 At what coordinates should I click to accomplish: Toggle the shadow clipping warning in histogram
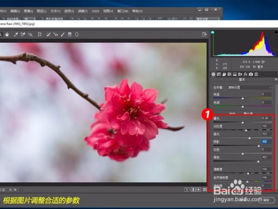pos(212,32)
